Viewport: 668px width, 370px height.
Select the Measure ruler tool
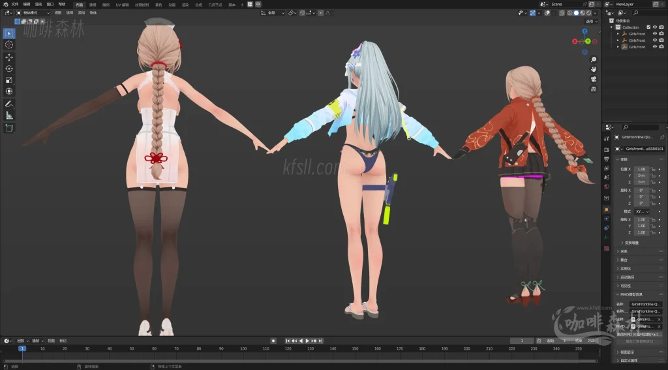9,116
